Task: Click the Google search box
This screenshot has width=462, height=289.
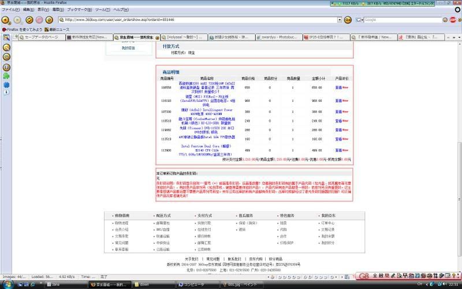Action: pos(403,20)
